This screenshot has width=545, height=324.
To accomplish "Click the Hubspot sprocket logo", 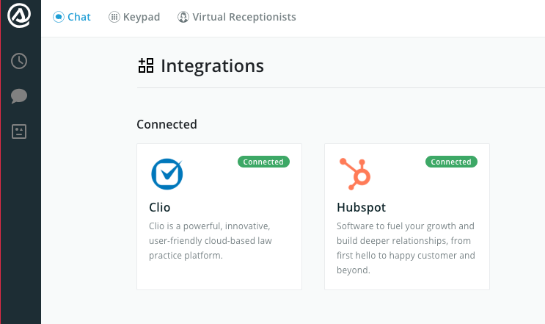I will (355, 174).
